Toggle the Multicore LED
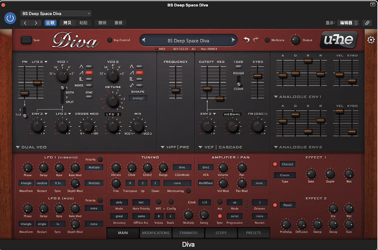The image size is (378, 250). tap(267, 40)
